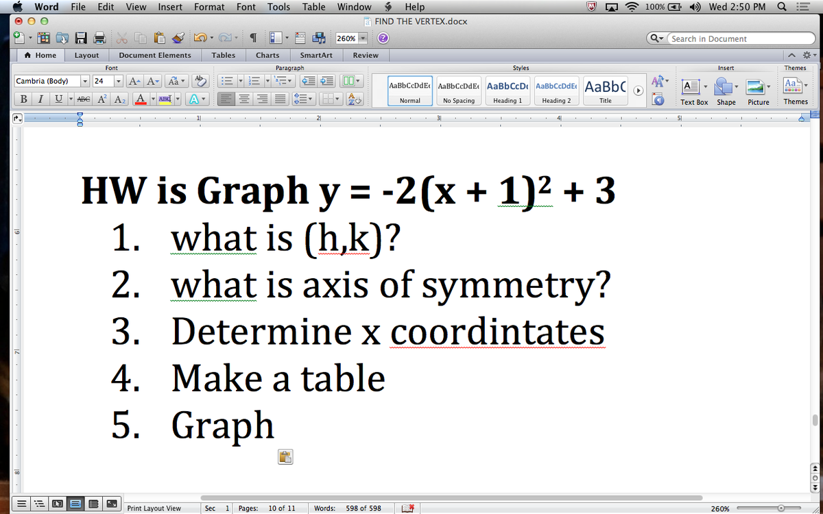Save the document with floppy icon
The width and height of the screenshot is (823, 514).
(81, 38)
